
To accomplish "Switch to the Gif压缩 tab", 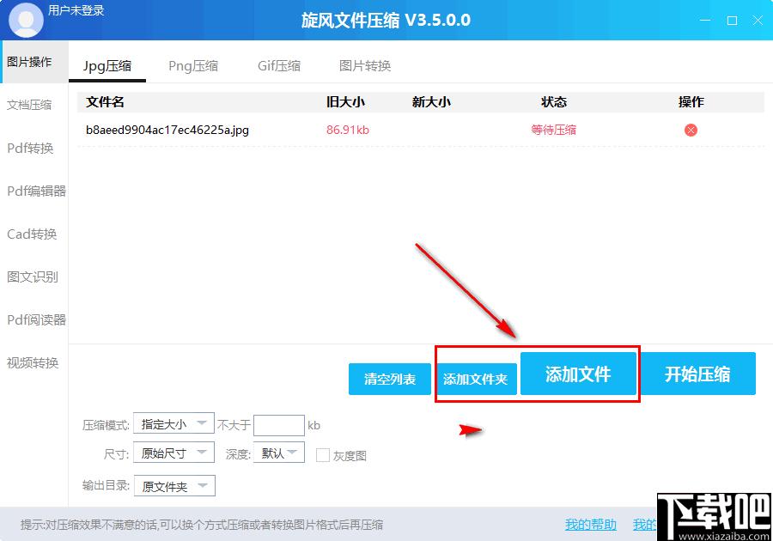I will [x=279, y=65].
